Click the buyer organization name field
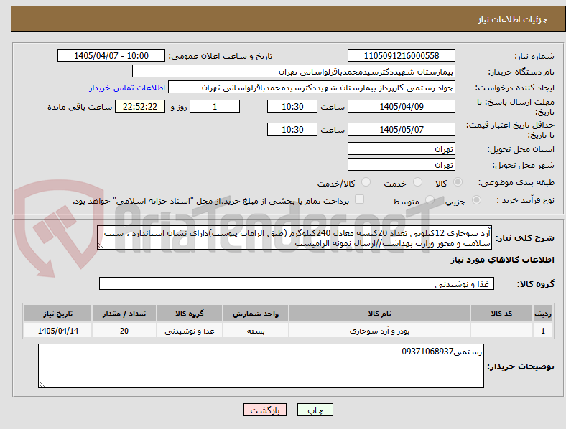This screenshot has width=566, height=429. 294,71
